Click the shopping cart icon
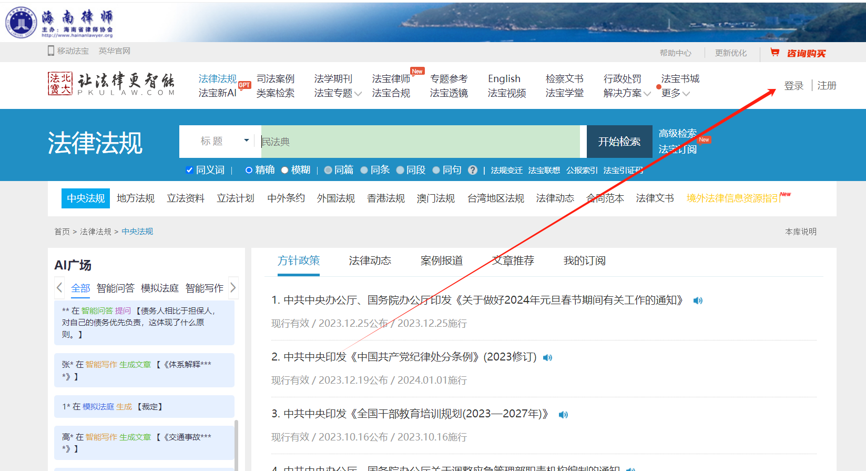 775,52
